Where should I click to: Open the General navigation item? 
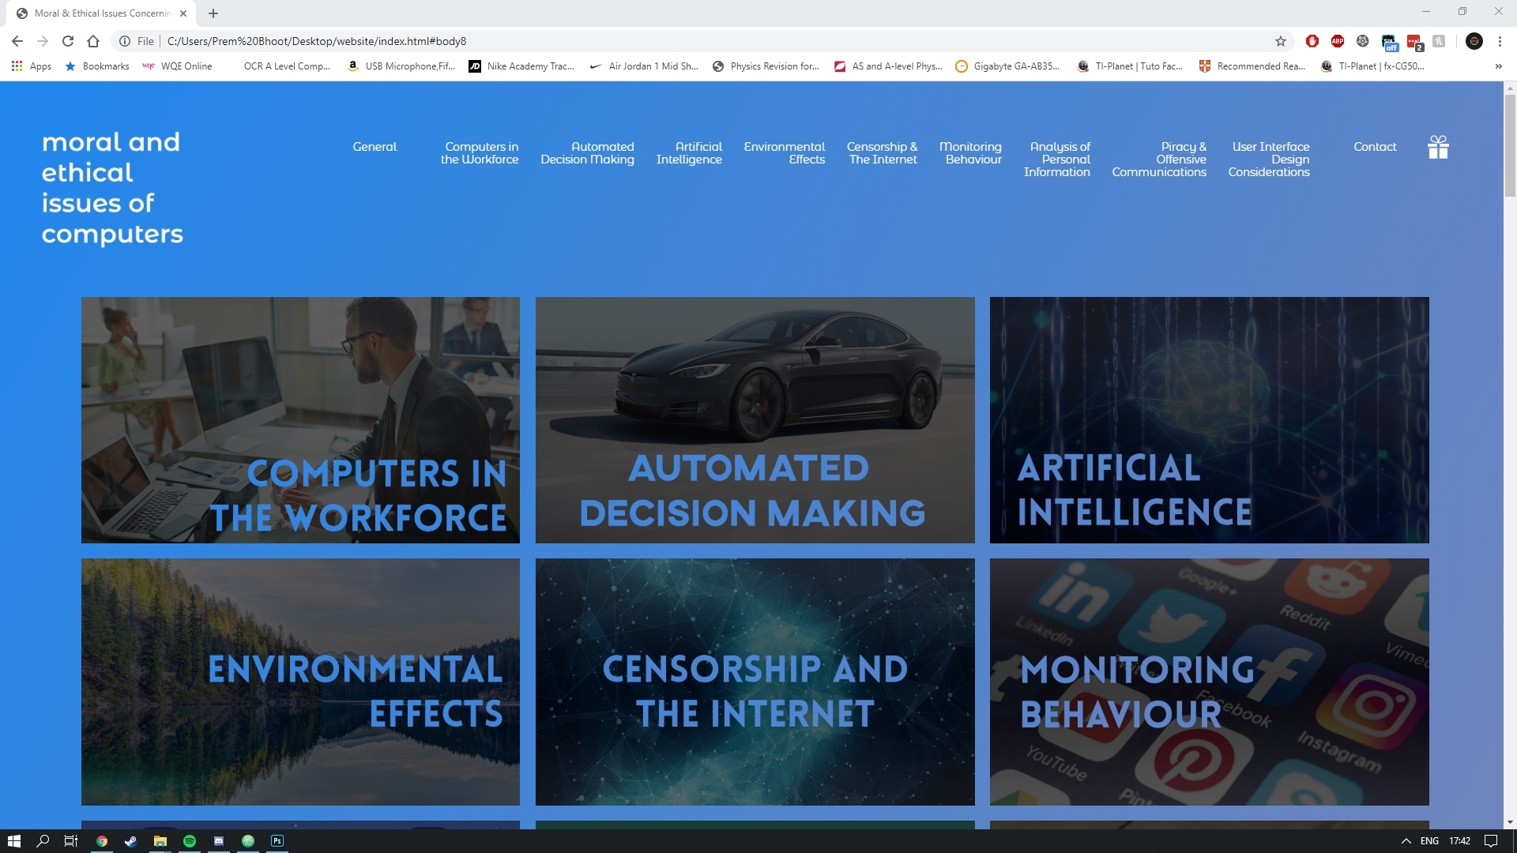point(375,147)
